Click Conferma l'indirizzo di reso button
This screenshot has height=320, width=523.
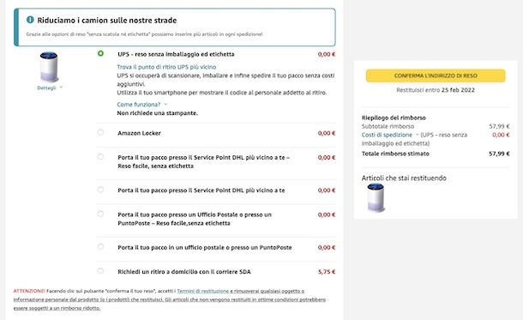click(x=436, y=75)
